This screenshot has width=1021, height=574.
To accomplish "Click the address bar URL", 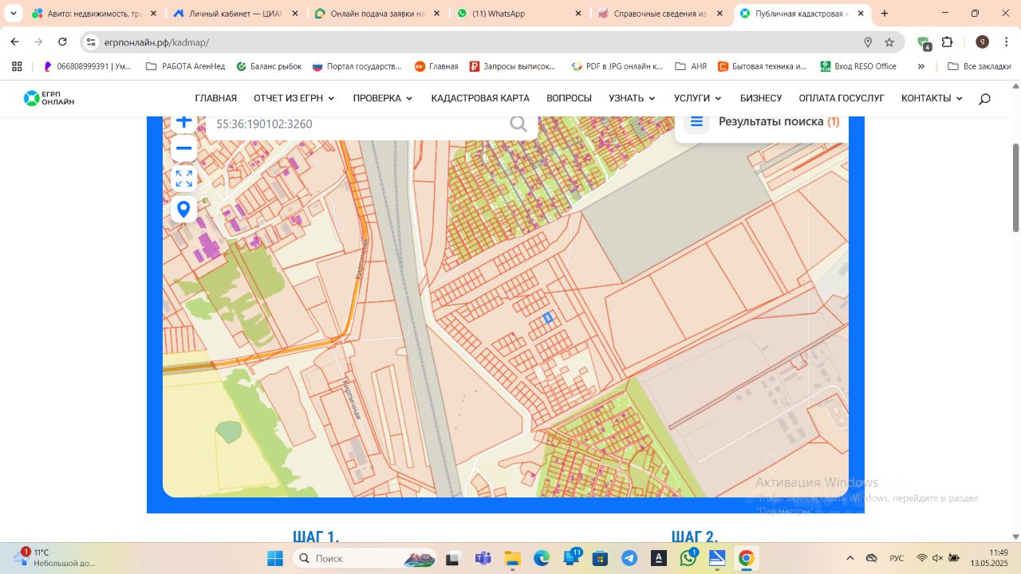I will 156,42.
